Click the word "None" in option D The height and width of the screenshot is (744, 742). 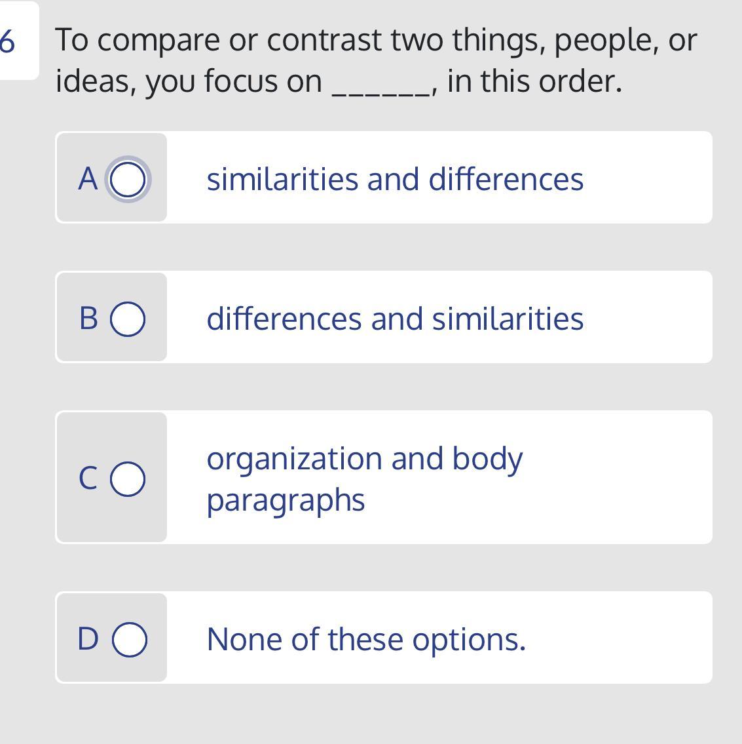coord(246,639)
